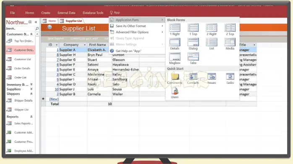Click the App tell-me box

point(115,13)
